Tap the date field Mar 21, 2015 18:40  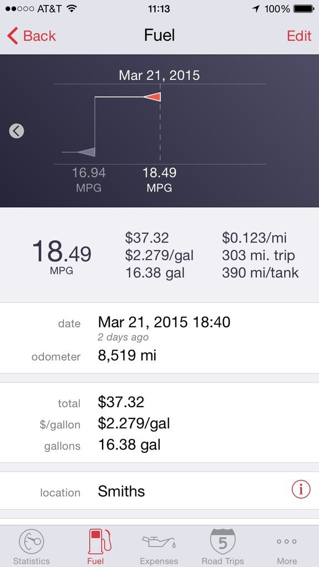click(x=164, y=322)
